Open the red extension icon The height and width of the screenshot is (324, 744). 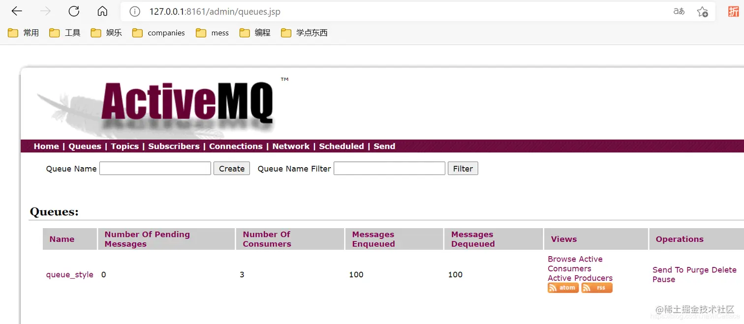[x=734, y=11]
